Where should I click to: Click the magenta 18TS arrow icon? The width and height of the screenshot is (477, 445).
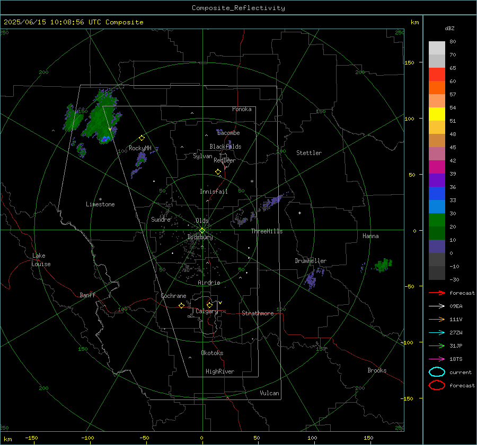437,359
